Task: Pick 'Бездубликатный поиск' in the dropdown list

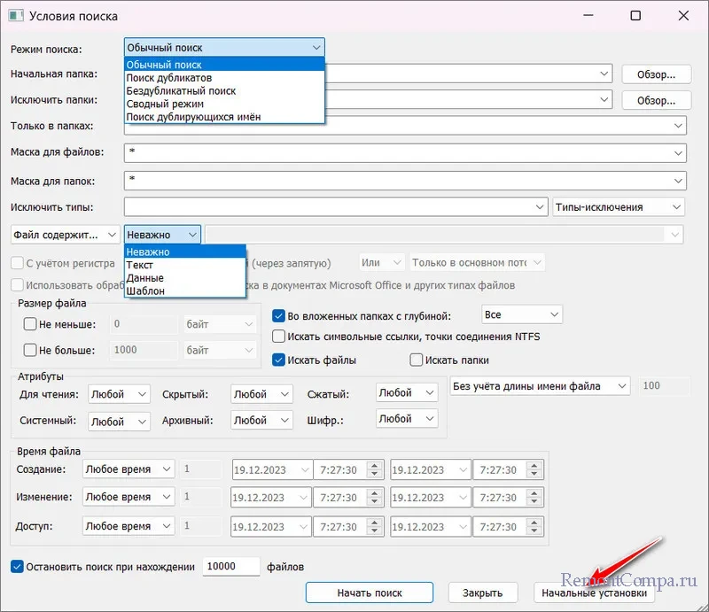Action: pos(181,90)
